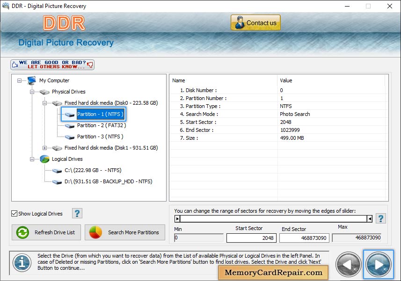
Task: Select Partition - 3 (NTFS)
Action: 100,137
